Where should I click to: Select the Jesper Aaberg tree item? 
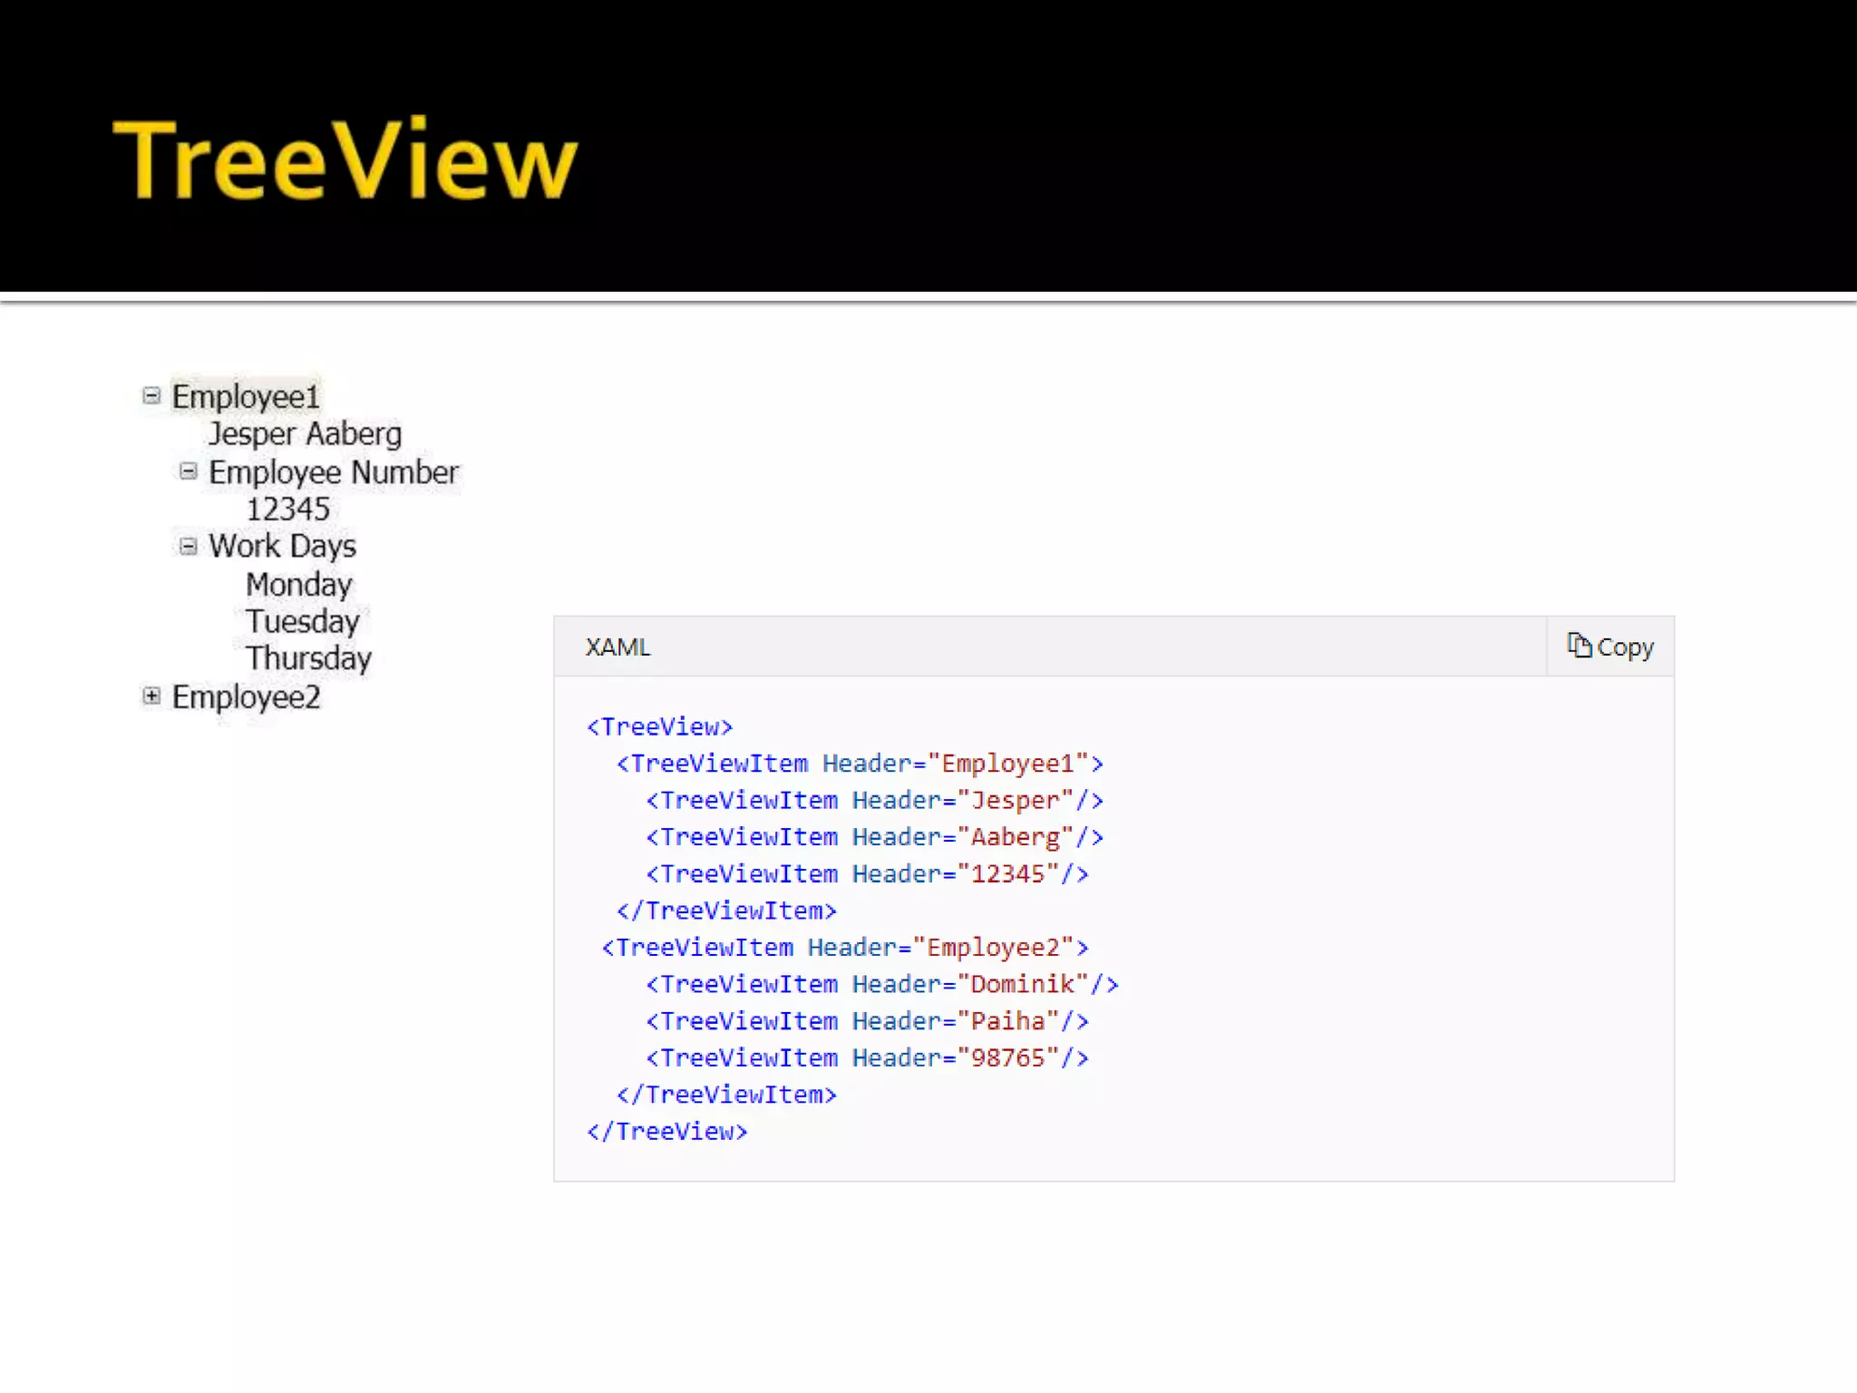305,433
